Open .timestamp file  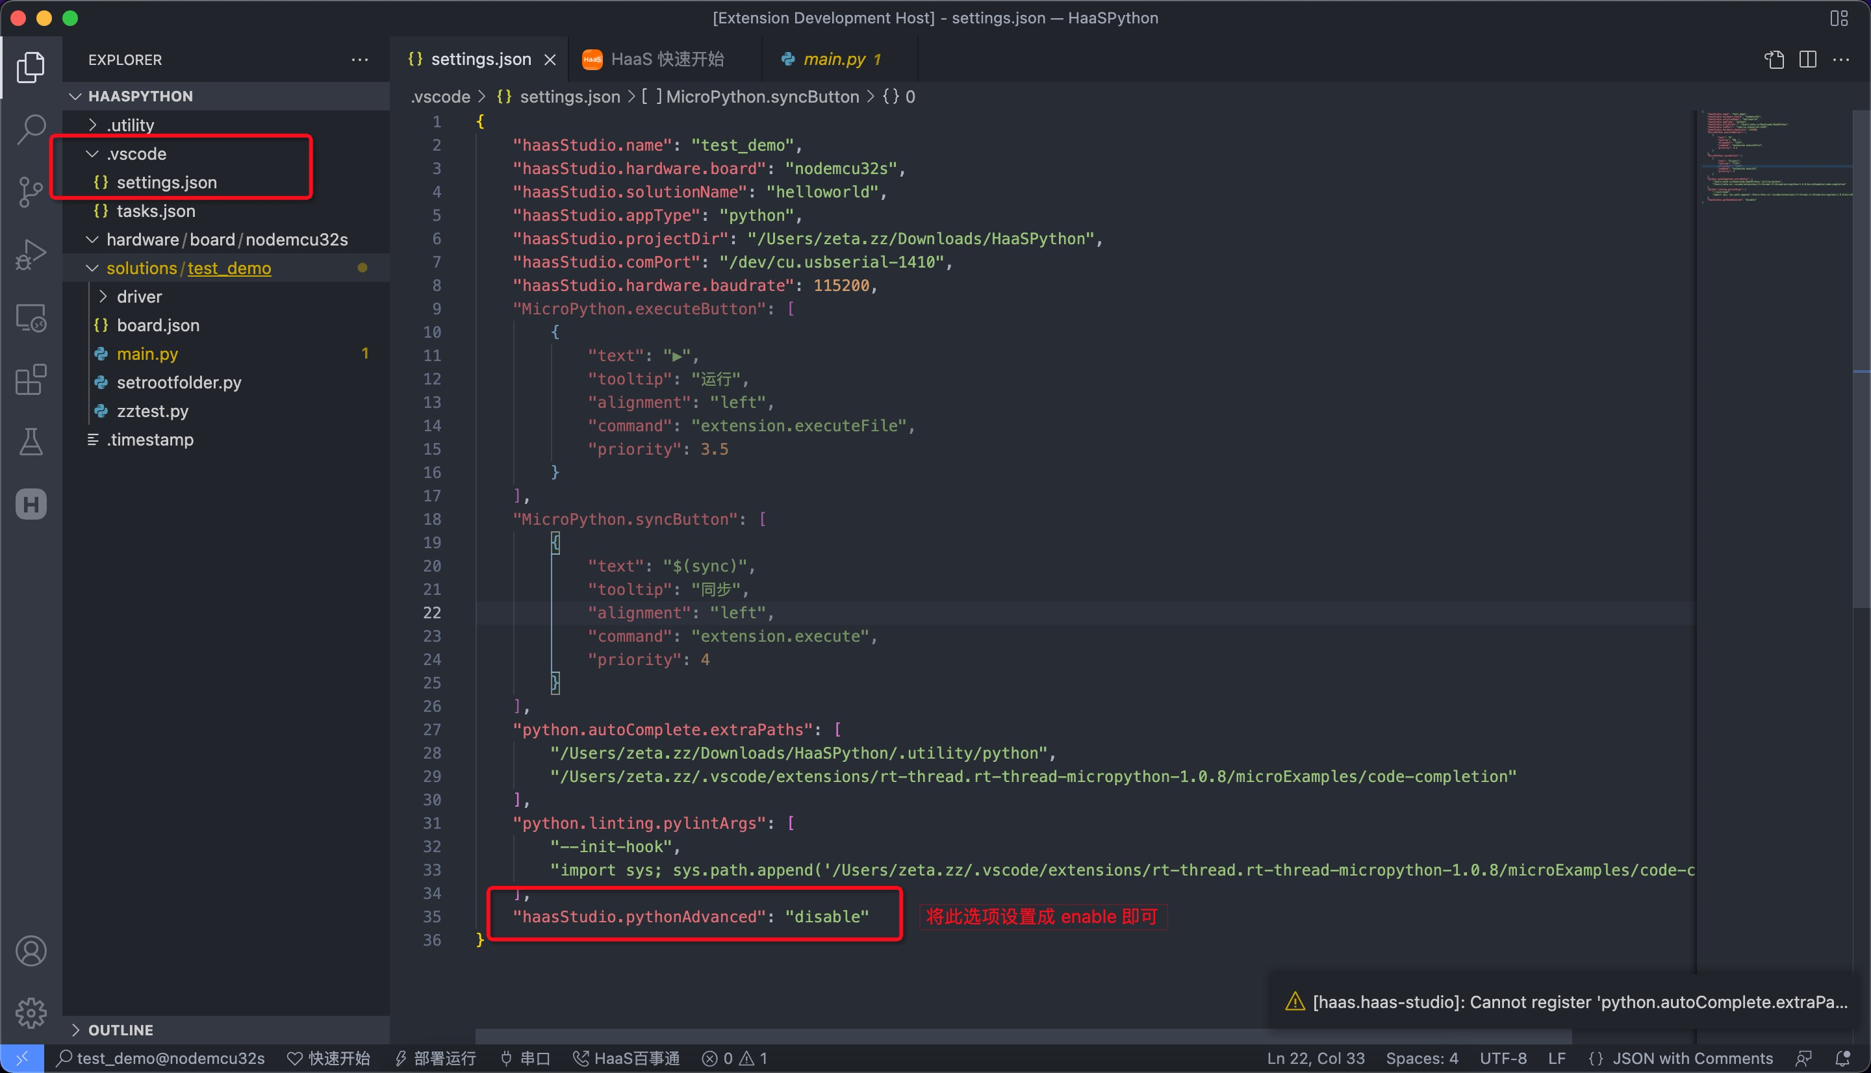tap(225, 440)
